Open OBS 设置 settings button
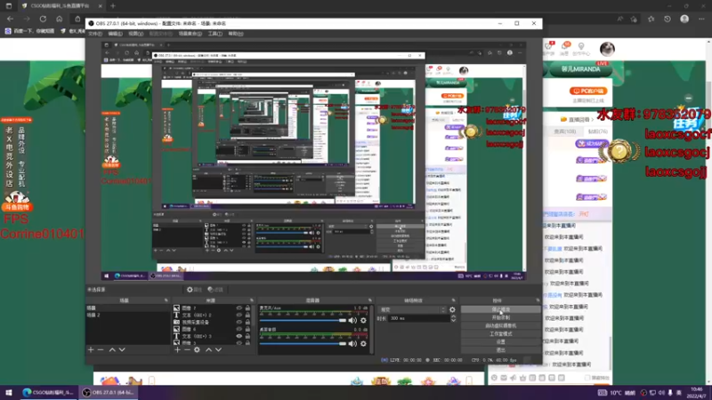712x400 pixels. coord(500,342)
